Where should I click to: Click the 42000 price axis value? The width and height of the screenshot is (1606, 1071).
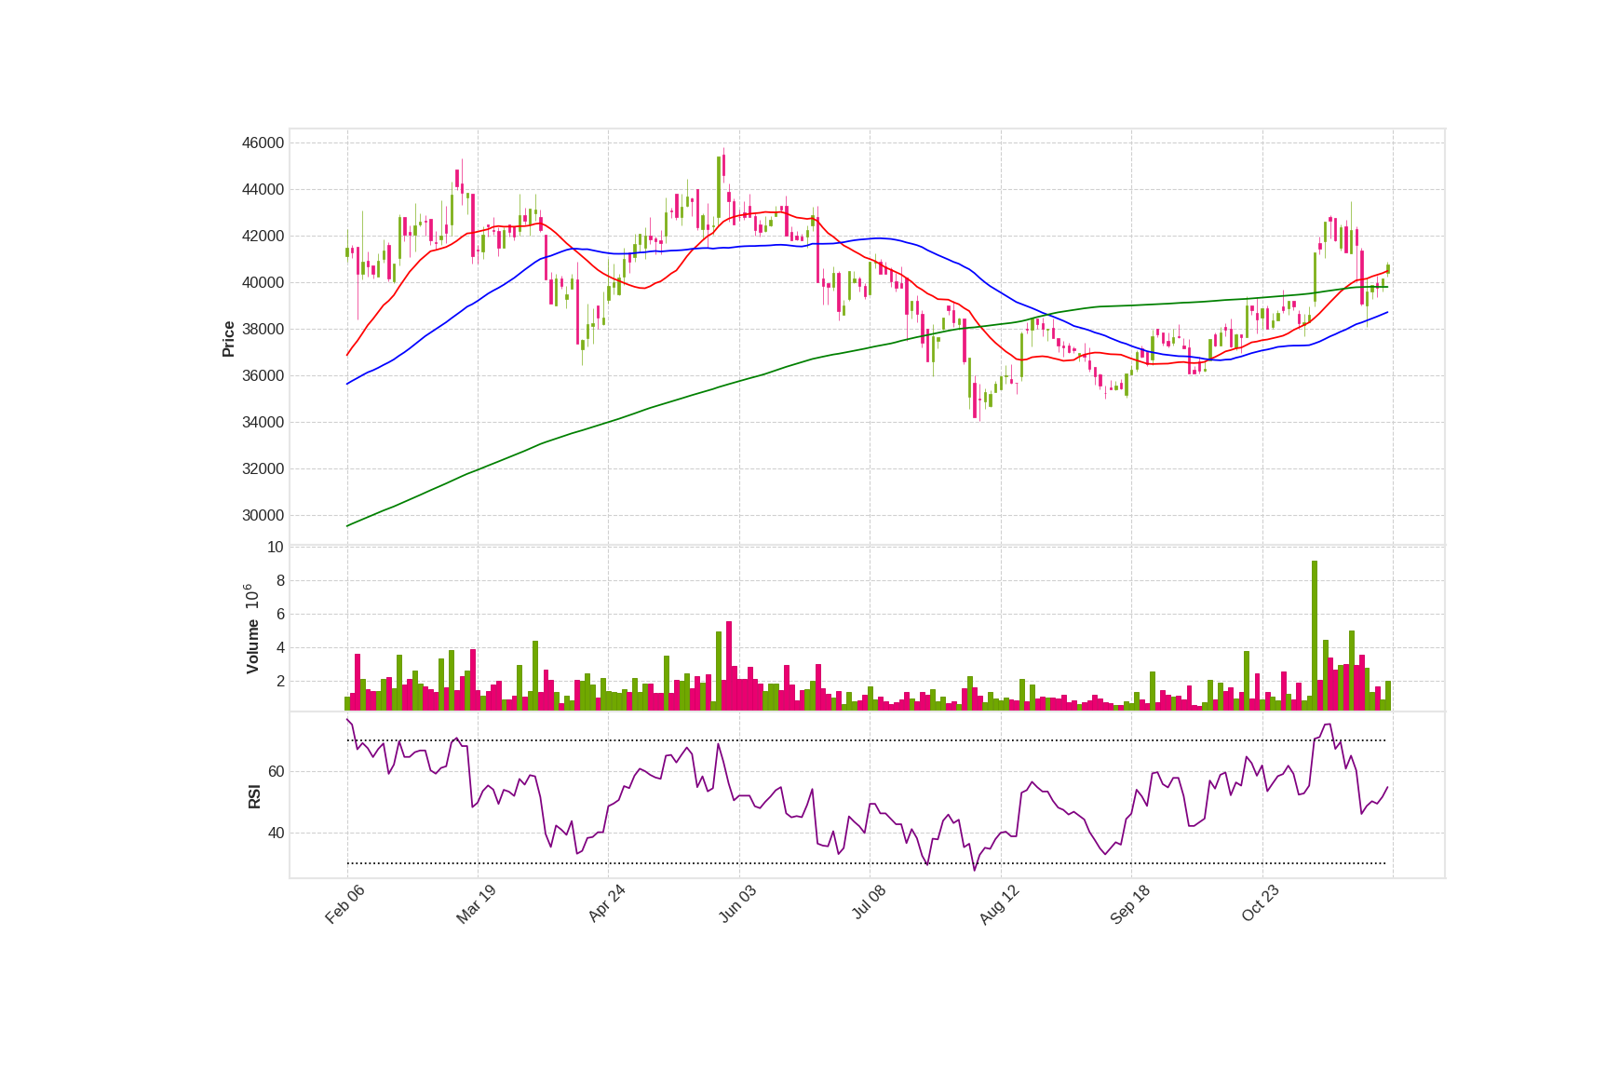[263, 236]
